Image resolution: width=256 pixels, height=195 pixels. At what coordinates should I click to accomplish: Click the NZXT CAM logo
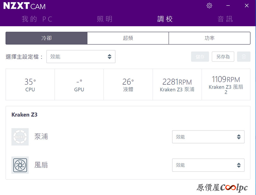[x=24, y=6]
